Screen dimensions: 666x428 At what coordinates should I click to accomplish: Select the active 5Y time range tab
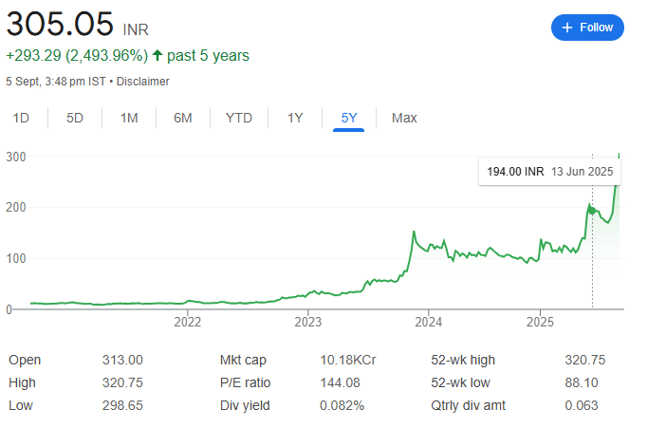click(349, 118)
